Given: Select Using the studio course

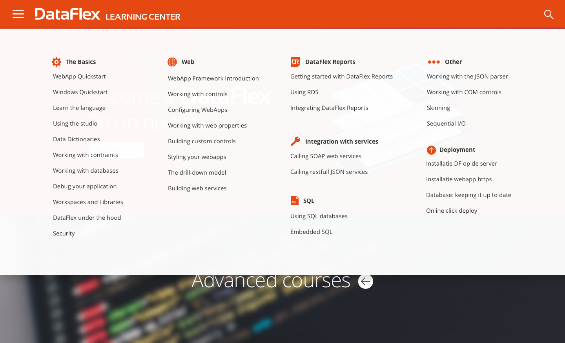Looking at the screenshot, I should click(x=75, y=124).
